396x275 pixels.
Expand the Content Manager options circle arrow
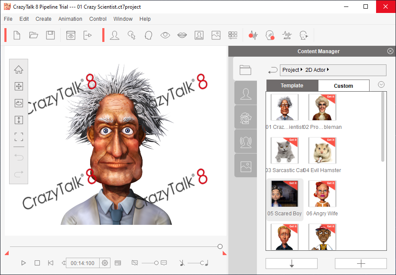point(381,85)
